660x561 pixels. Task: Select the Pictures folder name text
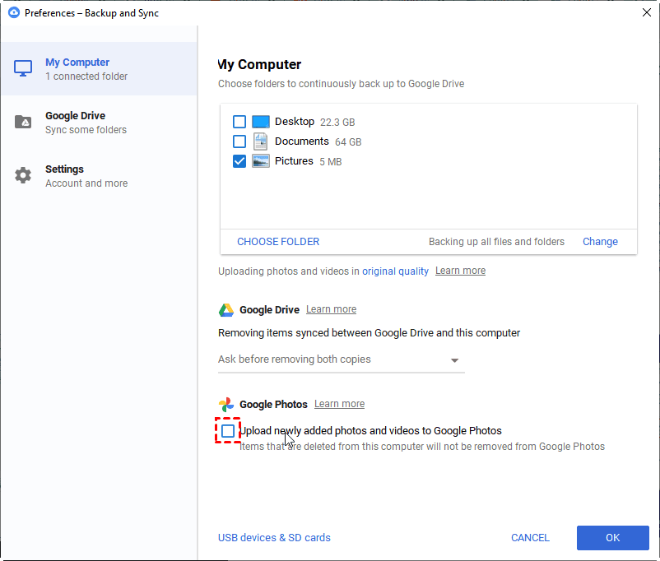(x=294, y=161)
